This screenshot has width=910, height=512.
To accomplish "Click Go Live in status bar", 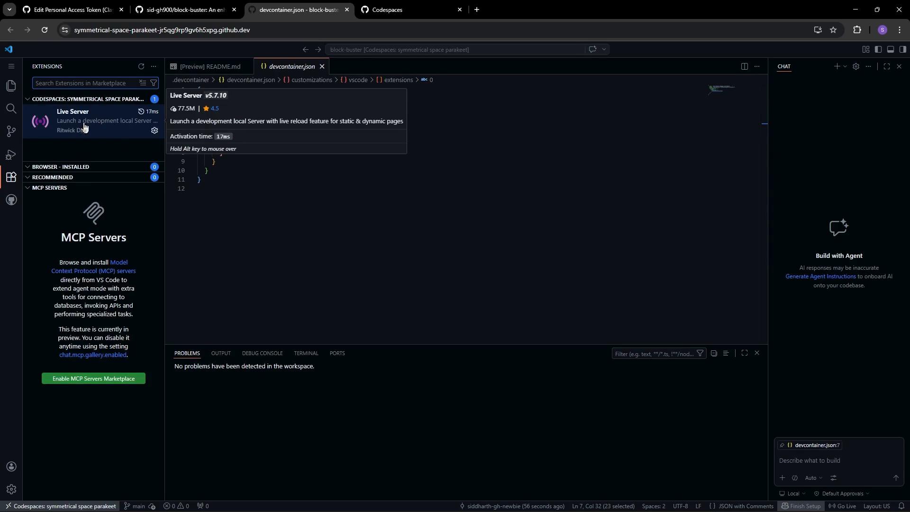I will pos(842,506).
